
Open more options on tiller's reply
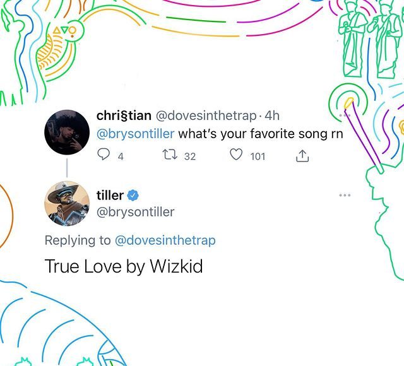[x=345, y=195]
